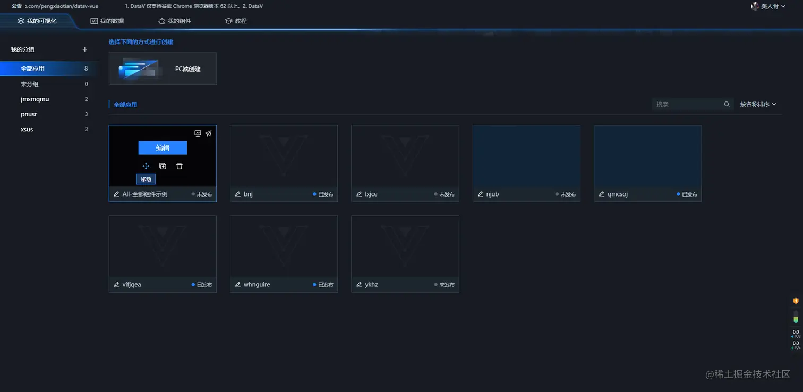
Task: Click the pencil rename icon beside vifjqea
Action: [x=117, y=285]
